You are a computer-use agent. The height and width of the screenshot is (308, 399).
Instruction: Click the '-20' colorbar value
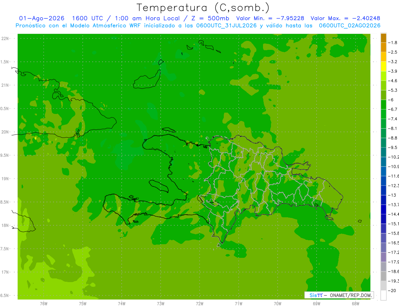coord(392,290)
